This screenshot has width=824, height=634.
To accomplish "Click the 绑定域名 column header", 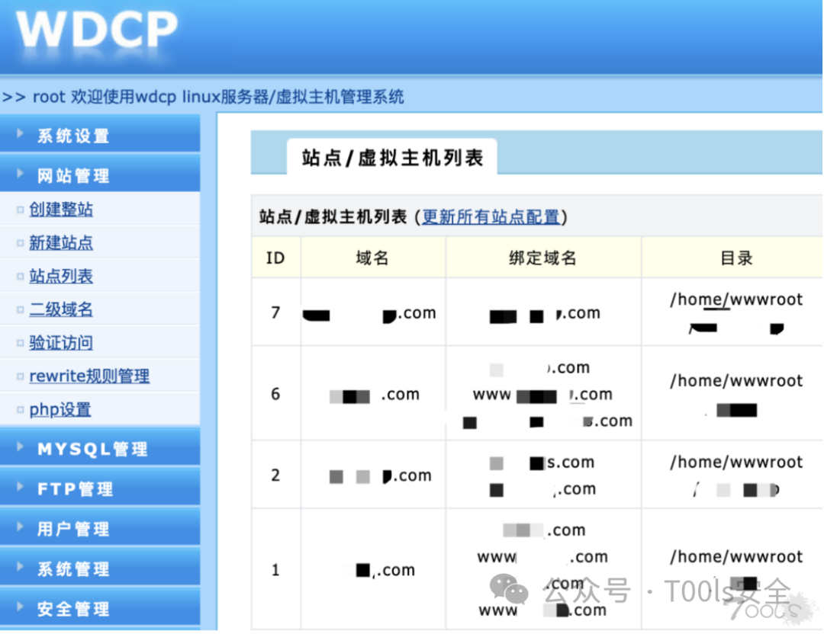I will [x=543, y=258].
